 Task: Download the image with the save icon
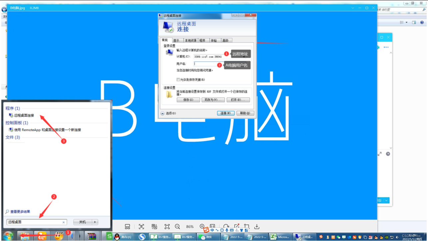tap(257, 227)
